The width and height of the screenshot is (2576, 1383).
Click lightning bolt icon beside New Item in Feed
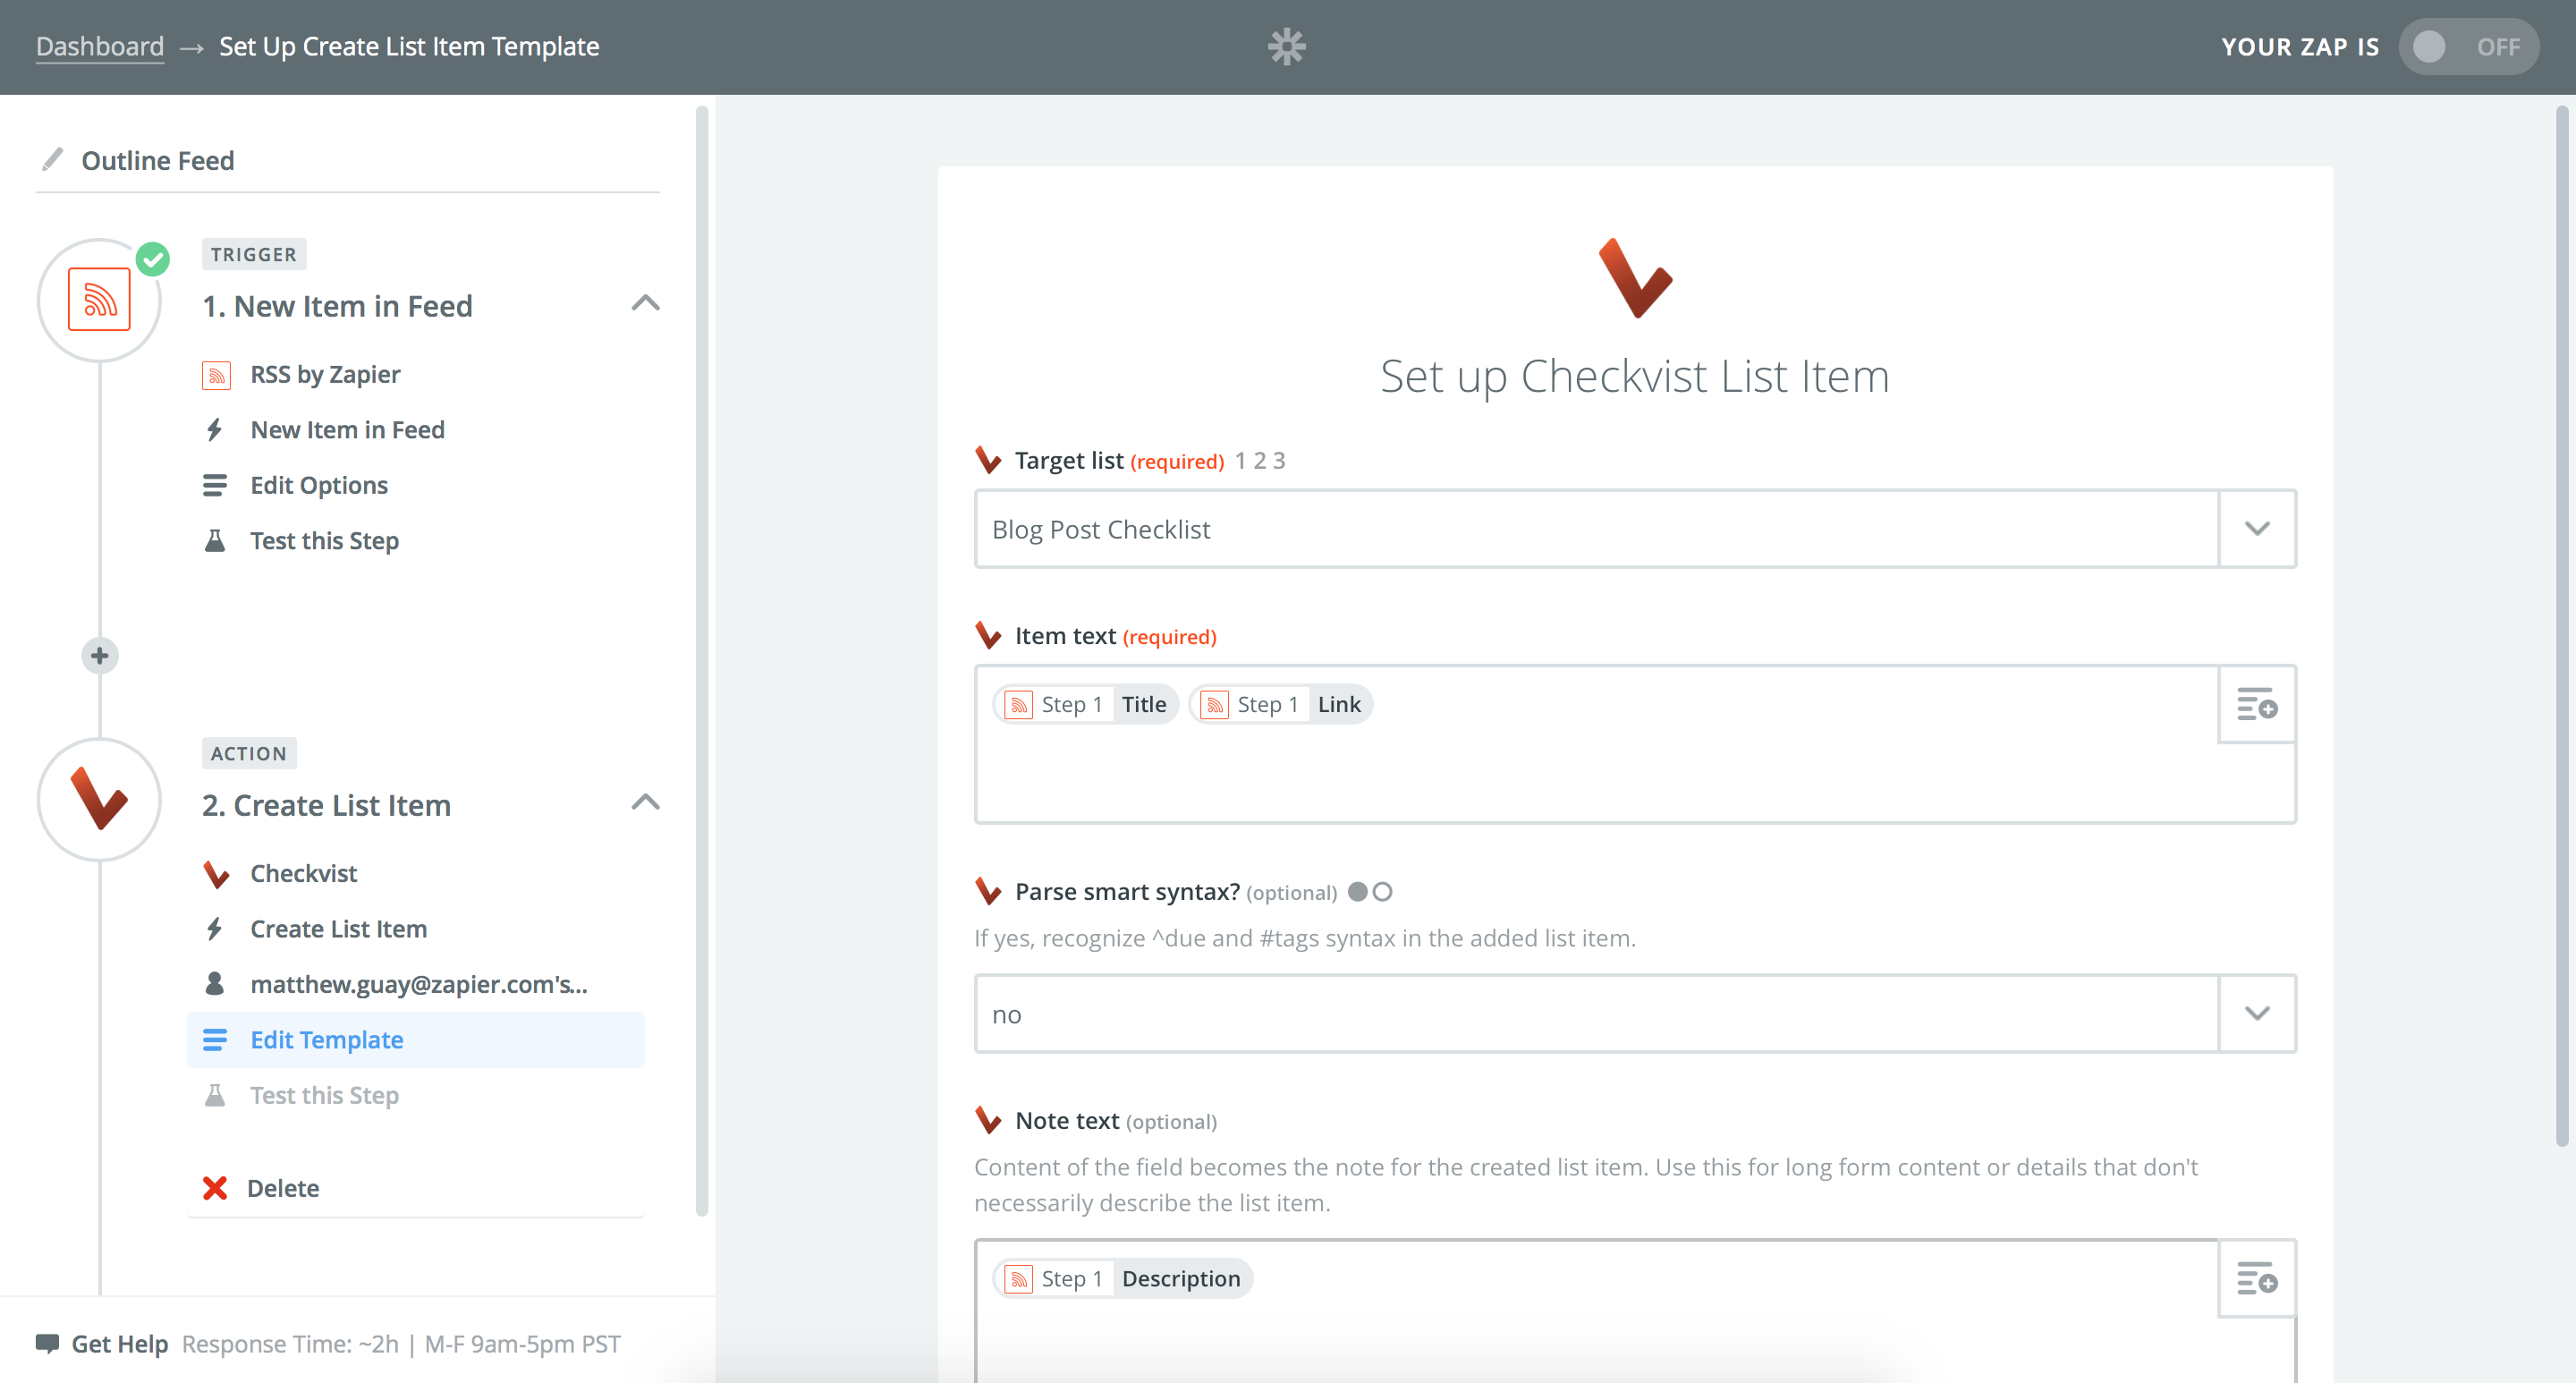point(214,430)
